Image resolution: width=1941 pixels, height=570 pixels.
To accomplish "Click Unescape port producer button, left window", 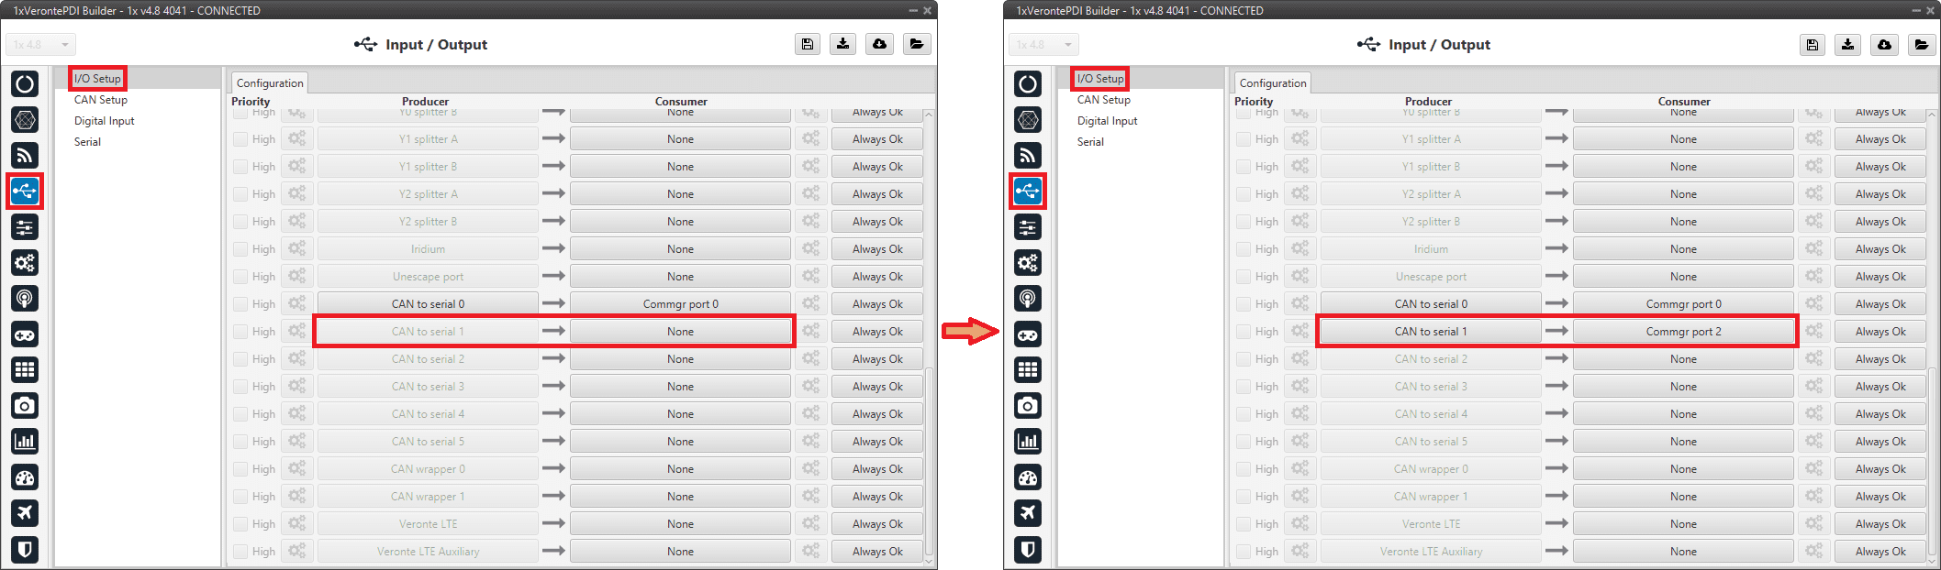I will point(428,277).
